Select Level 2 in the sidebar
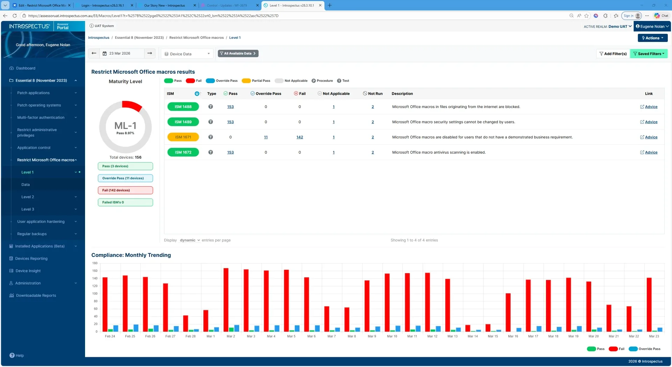The image size is (672, 367). (x=28, y=197)
